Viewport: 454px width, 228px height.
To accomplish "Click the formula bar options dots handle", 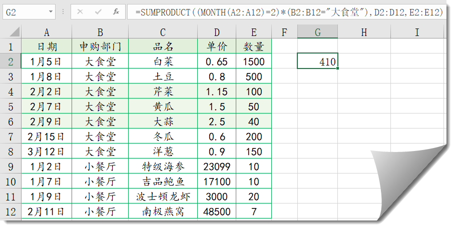I will click(x=63, y=12).
